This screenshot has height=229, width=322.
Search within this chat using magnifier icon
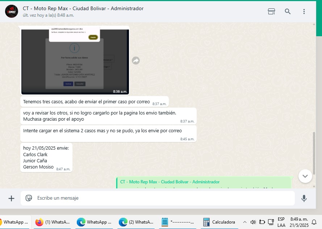[288, 12]
